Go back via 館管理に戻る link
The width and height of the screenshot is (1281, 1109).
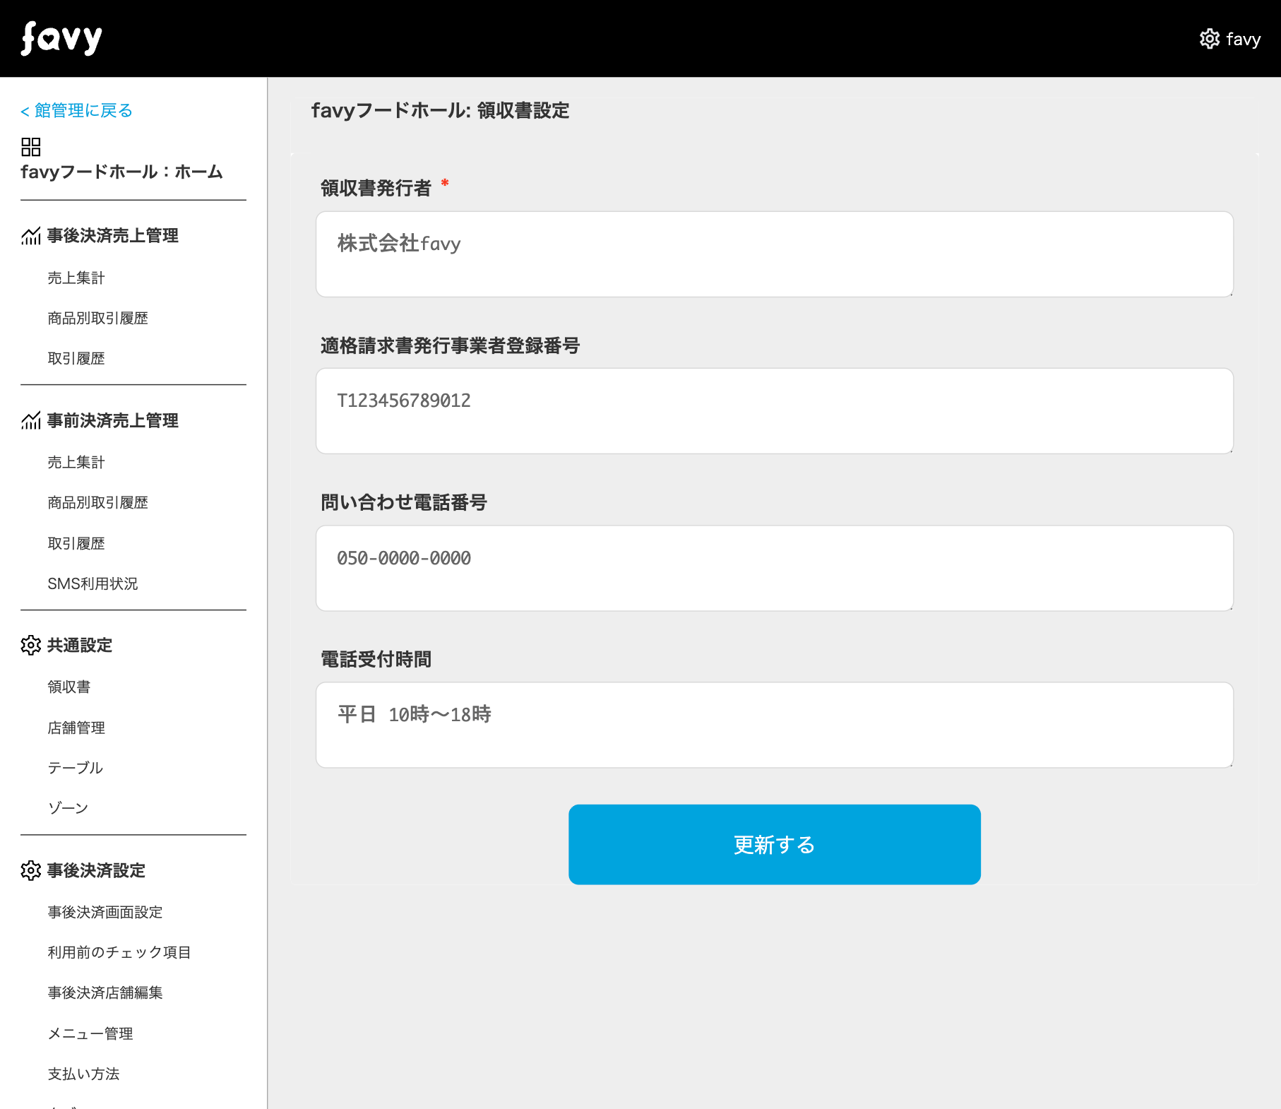click(76, 111)
